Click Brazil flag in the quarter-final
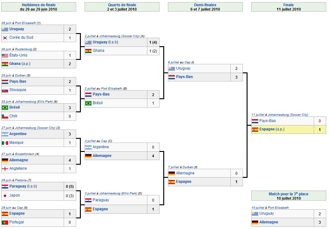 click(88, 103)
